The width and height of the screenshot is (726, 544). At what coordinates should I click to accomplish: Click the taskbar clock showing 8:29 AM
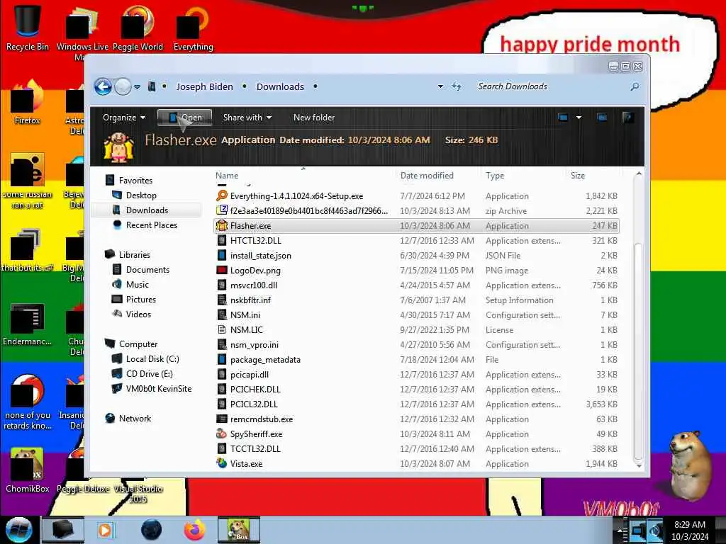(690, 531)
